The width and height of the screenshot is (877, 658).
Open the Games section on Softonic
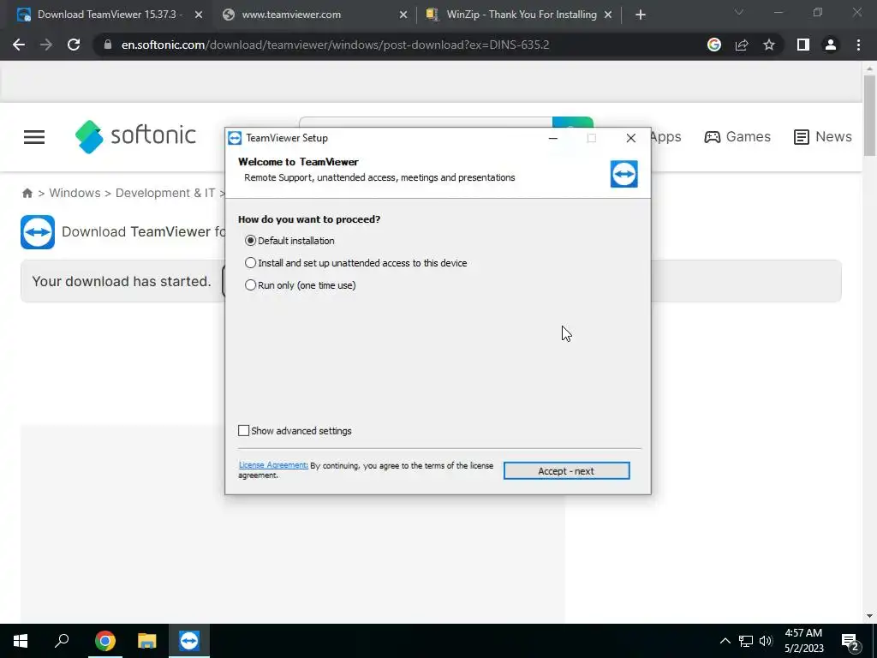pyautogui.click(x=737, y=136)
